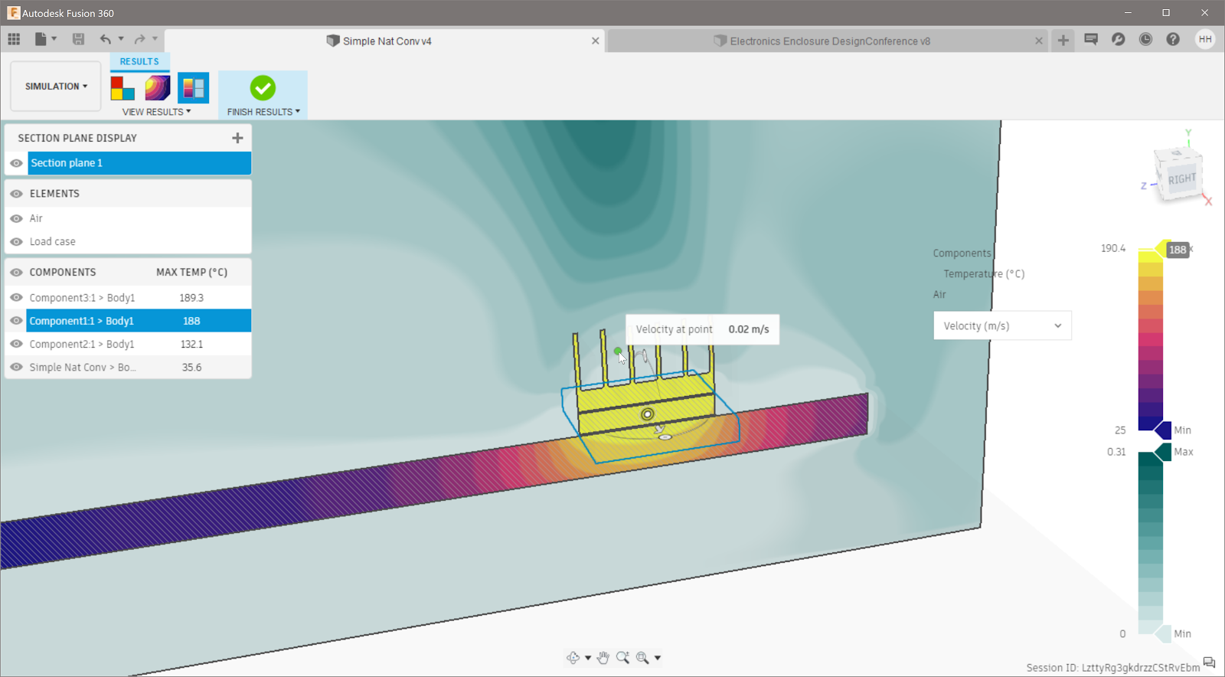
Task: Open the SIMULATION workspace dropdown
Action: [56, 87]
